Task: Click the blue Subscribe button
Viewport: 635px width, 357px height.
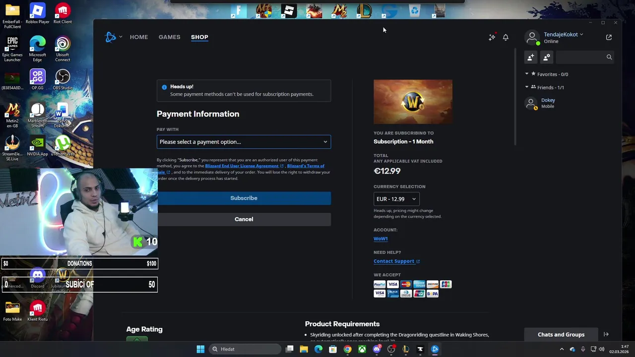Action: point(244,198)
